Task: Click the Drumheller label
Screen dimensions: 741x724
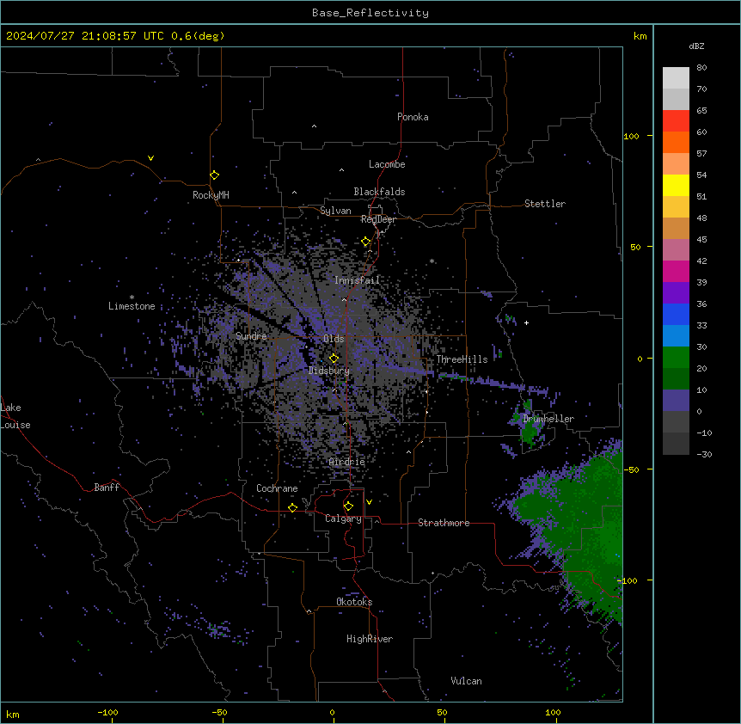Action: tap(548, 419)
